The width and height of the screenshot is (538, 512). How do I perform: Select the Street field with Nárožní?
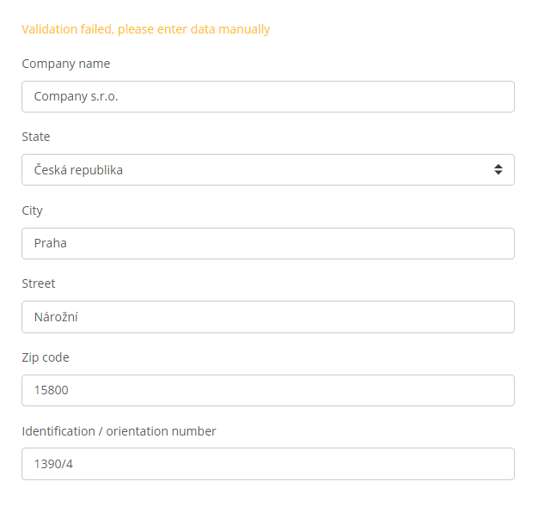tap(268, 317)
